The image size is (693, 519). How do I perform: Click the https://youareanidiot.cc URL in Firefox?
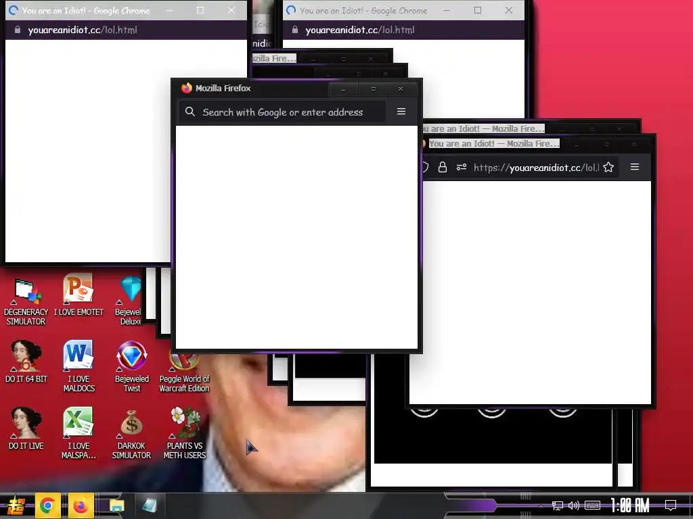pos(536,168)
